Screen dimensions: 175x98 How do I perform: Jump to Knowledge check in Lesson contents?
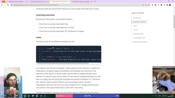pyautogui.click(x=139, y=38)
